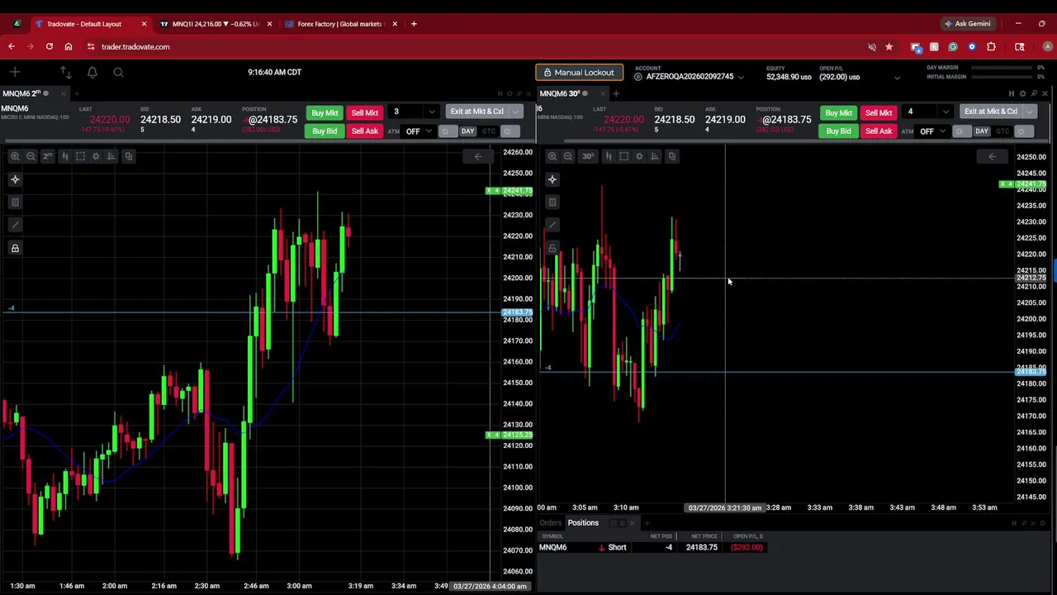
Task: Expand the account selector AFZEROQA202602092745
Action: click(x=690, y=77)
